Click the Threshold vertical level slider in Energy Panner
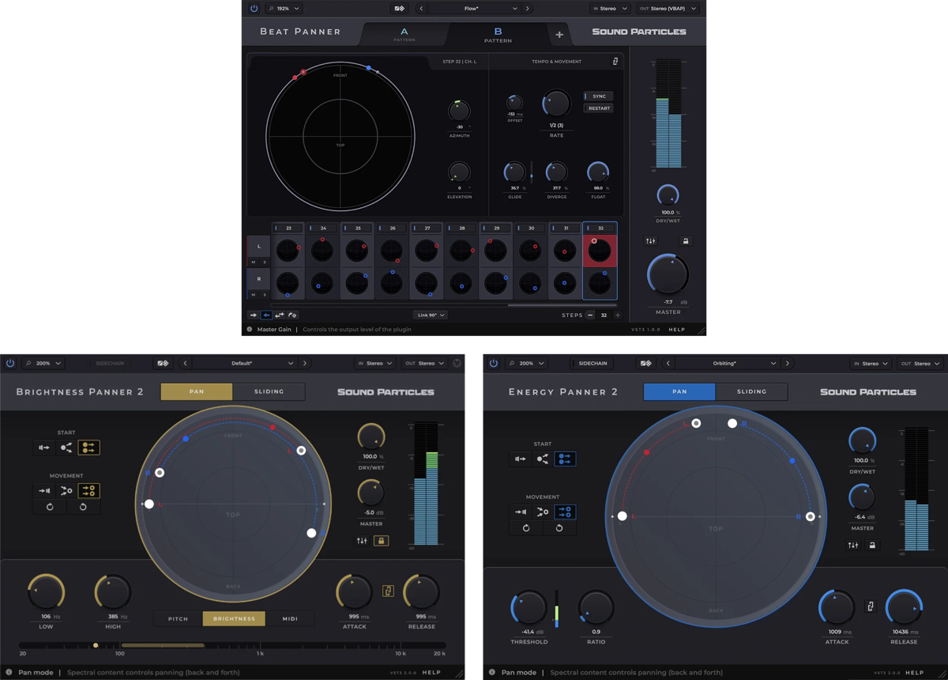 (557, 609)
